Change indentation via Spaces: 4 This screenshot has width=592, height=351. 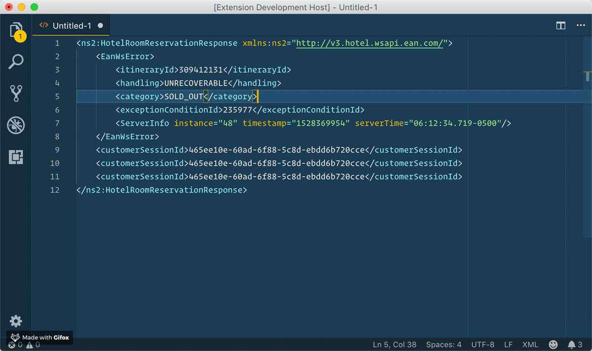click(x=444, y=345)
